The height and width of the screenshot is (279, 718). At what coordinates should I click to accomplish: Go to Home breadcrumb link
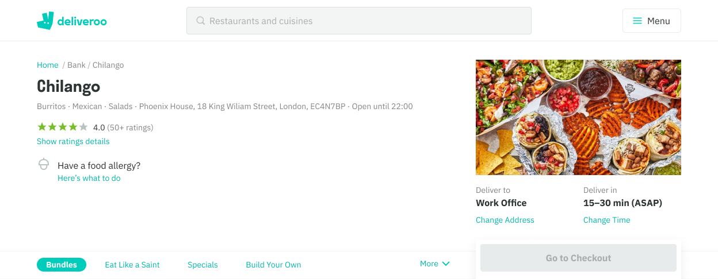(x=48, y=65)
